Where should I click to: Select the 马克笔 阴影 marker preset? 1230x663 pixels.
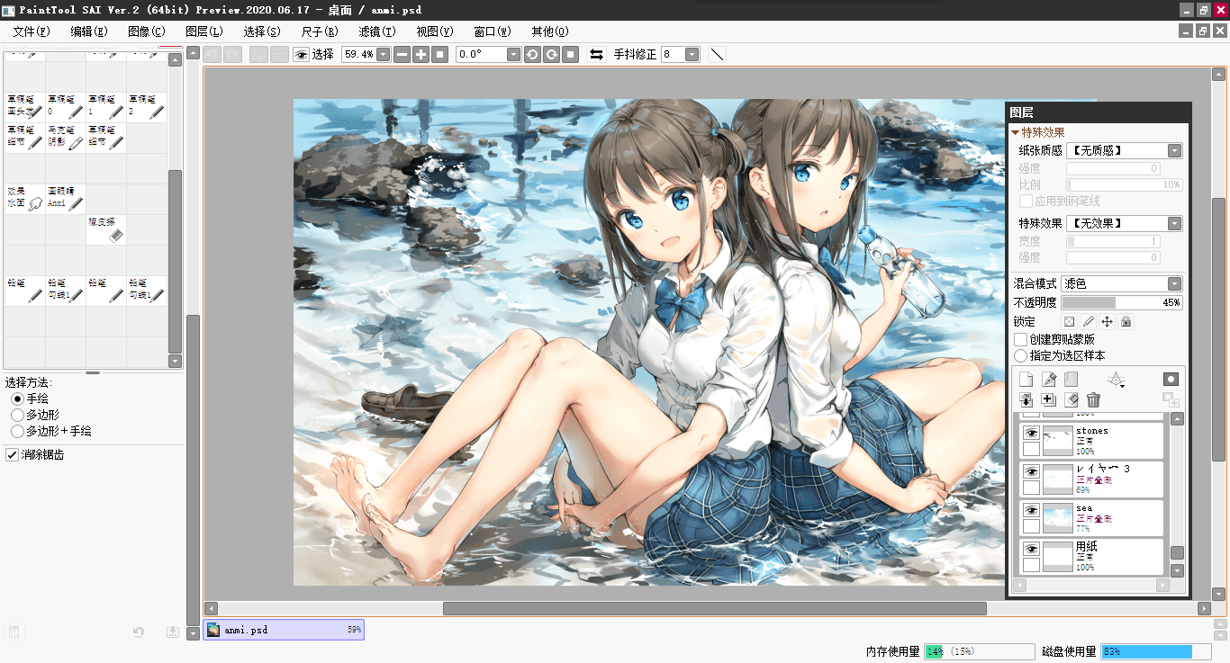click(66, 138)
